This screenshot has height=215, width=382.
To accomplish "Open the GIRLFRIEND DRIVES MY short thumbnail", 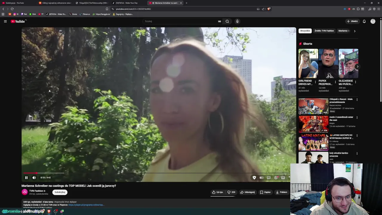I will (308, 63).
